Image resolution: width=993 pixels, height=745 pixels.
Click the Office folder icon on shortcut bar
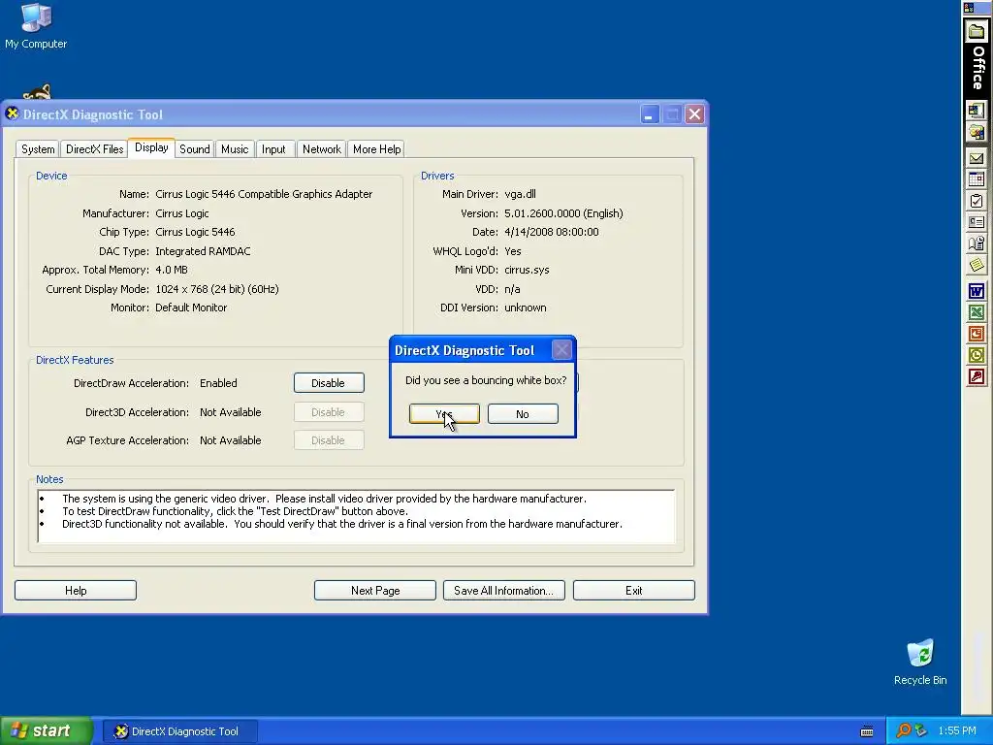pyautogui.click(x=977, y=31)
